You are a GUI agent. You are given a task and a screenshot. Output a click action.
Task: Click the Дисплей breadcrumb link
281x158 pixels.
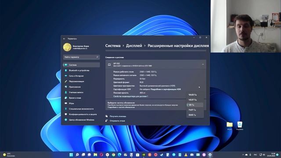[x=134, y=46]
